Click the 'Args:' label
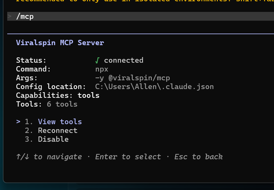Screen dimensions: 274x190 (27, 78)
